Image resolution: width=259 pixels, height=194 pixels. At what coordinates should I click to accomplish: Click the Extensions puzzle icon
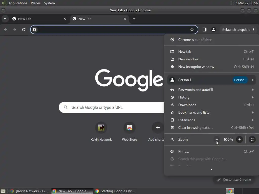(x=172, y=120)
